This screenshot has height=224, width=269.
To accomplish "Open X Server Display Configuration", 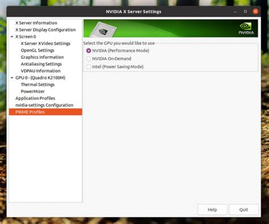I will tap(46, 30).
